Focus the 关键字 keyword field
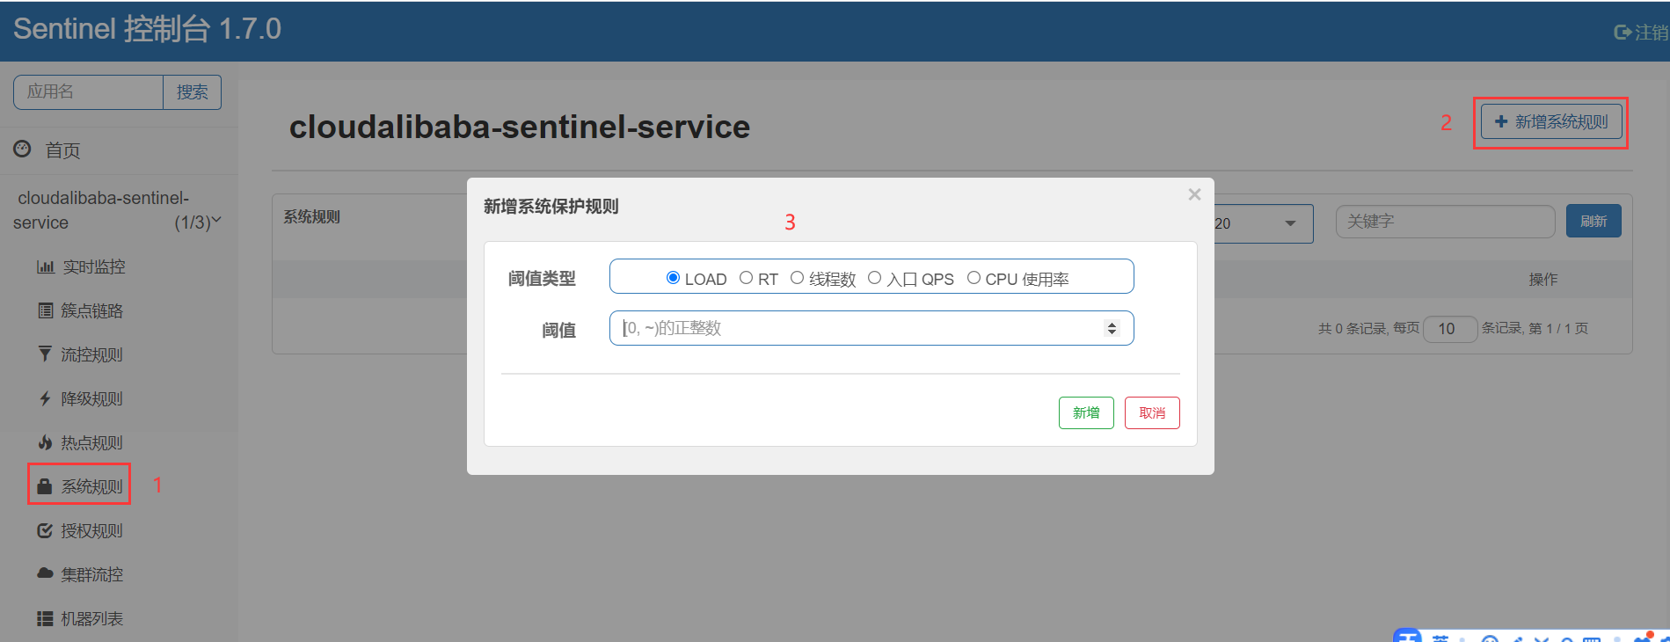This screenshot has height=642, width=1670. point(1445,222)
